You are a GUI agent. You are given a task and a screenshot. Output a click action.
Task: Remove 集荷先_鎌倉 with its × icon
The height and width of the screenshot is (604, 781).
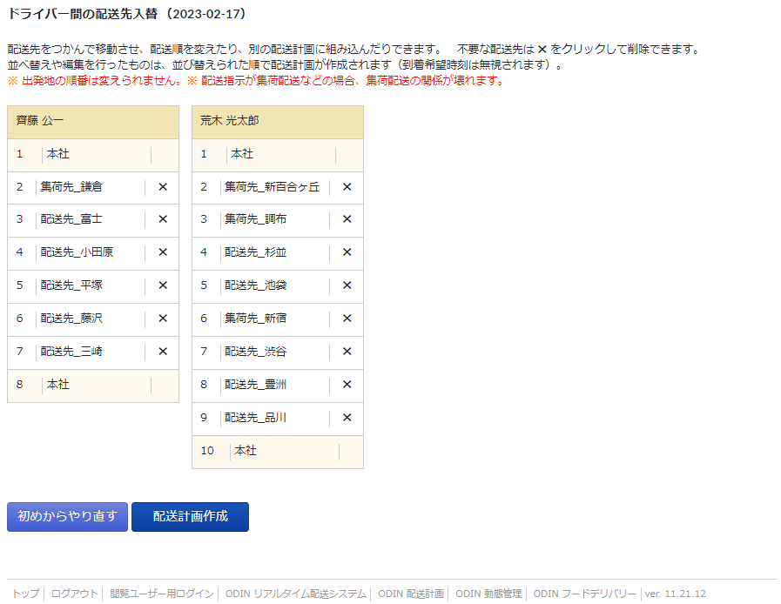(162, 186)
